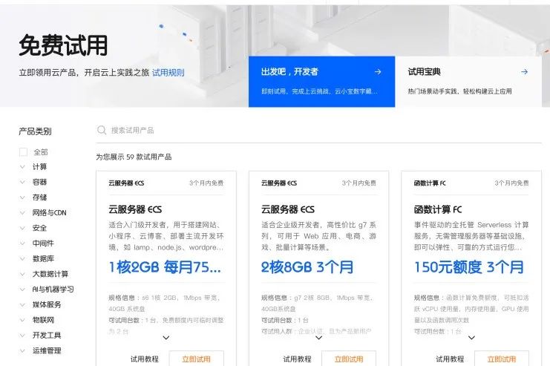Viewport: 550px width, 366px height.
Task: Open the 试用宝典 card
Action: (468, 82)
